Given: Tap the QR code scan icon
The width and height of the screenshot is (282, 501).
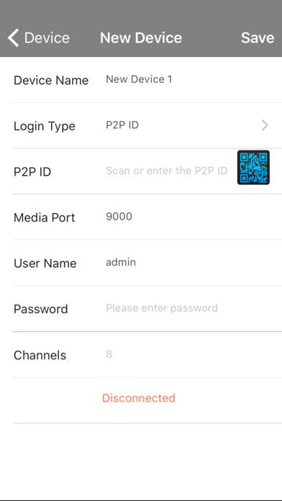Looking at the screenshot, I should tap(253, 168).
